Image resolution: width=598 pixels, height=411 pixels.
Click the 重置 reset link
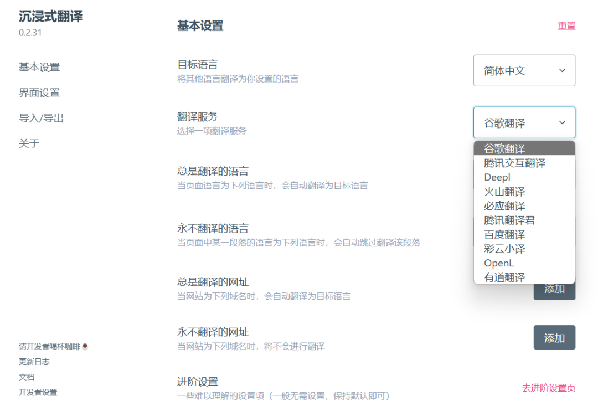tap(566, 26)
